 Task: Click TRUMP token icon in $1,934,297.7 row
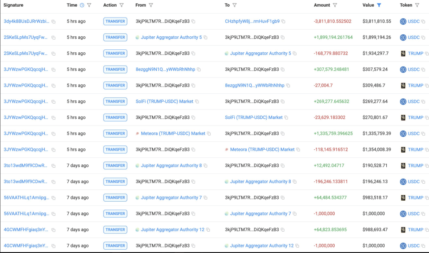click(403, 54)
